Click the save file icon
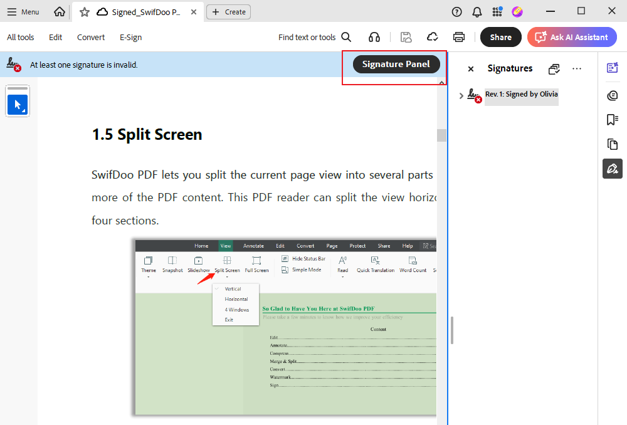Viewport: 627px width, 425px height. pyautogui.click(x=406, y=37)
